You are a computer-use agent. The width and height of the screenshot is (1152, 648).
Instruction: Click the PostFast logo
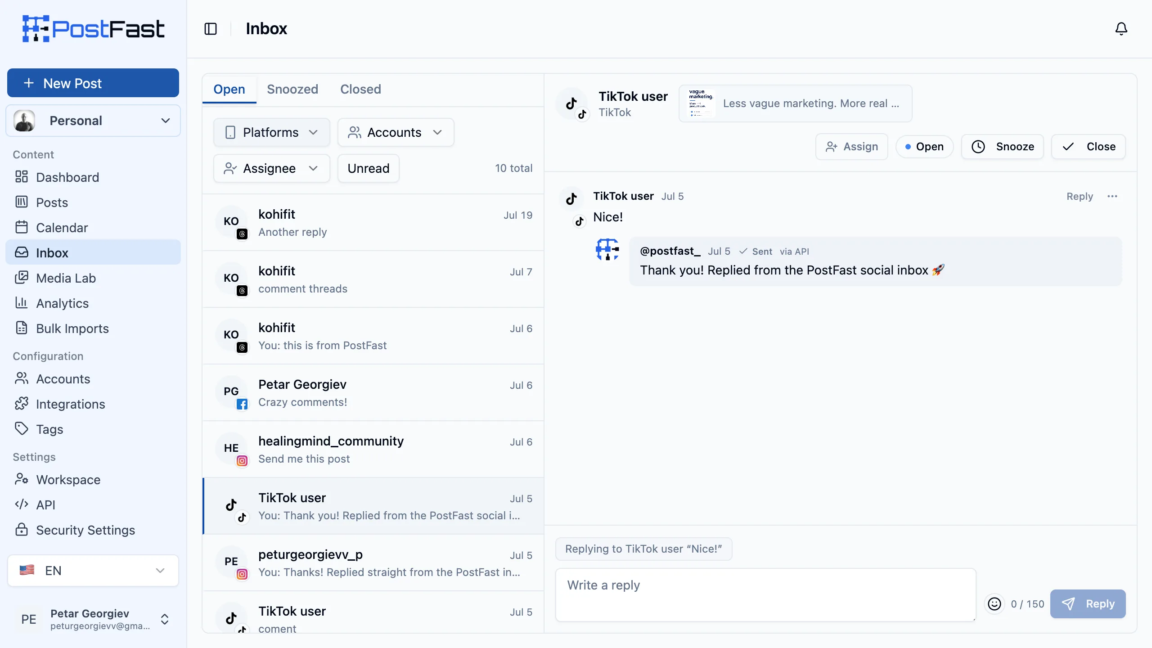[93, 29]
